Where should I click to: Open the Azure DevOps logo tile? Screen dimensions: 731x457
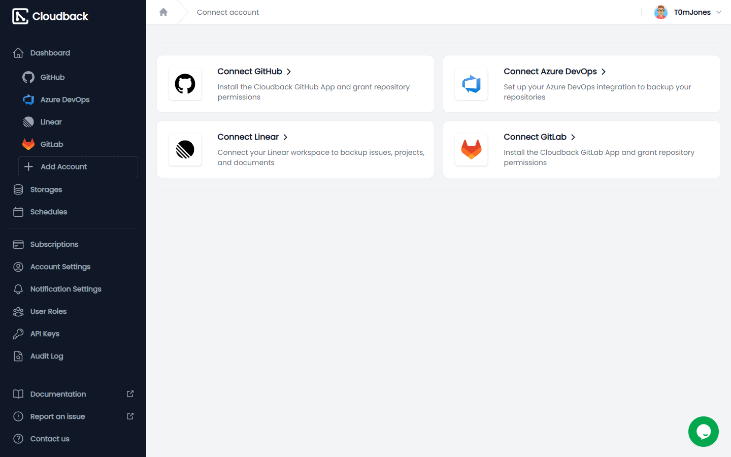[472, 84]
